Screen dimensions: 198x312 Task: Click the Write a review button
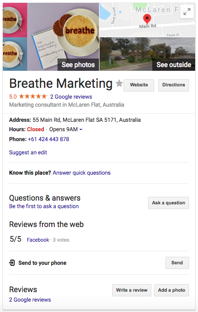coord(132,290)
